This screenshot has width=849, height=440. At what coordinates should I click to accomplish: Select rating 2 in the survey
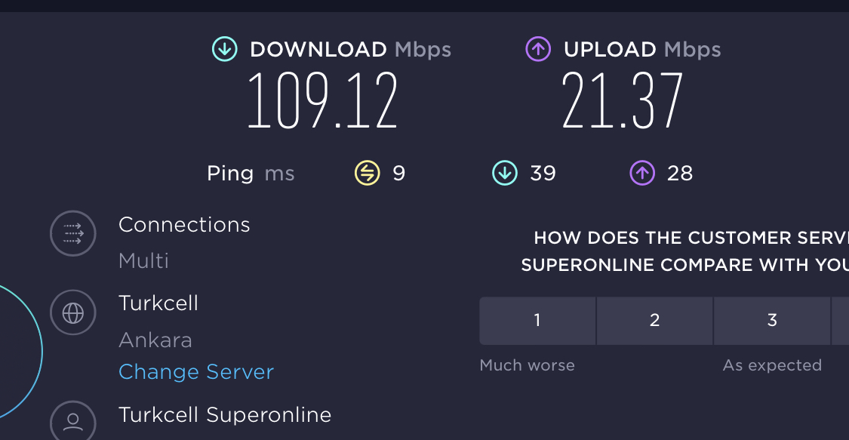click(654, 321)
